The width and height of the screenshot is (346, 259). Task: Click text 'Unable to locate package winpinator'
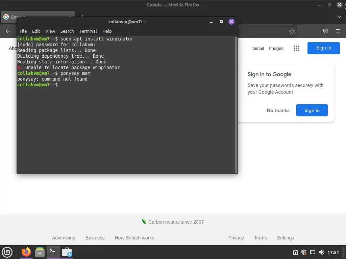73,67
